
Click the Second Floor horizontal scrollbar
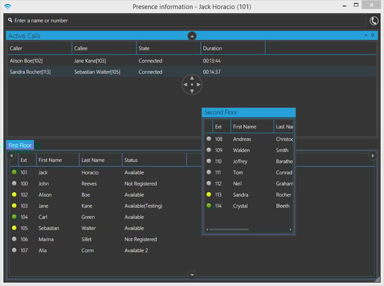click(229, 229)
